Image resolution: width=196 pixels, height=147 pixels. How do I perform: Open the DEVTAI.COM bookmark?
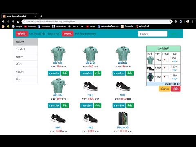76,27
